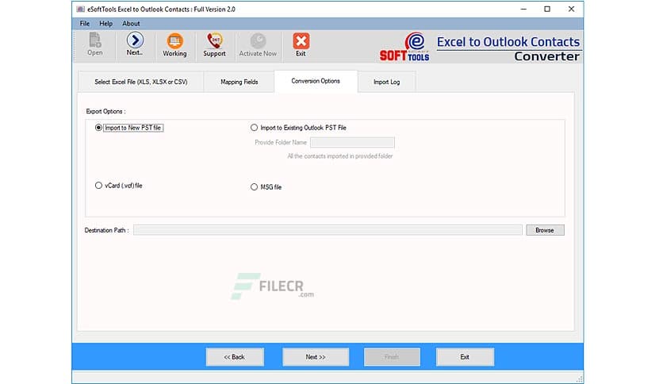The height and width of the screenshot is (384, 663).
Task: Click the Browse button
Action: tap(545, 230)
